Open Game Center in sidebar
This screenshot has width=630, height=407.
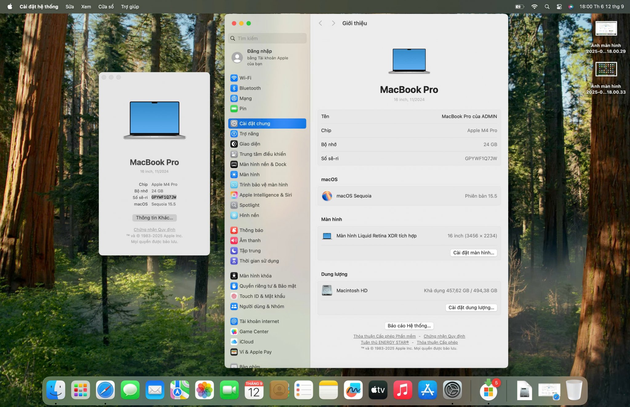tap(254, 331)
